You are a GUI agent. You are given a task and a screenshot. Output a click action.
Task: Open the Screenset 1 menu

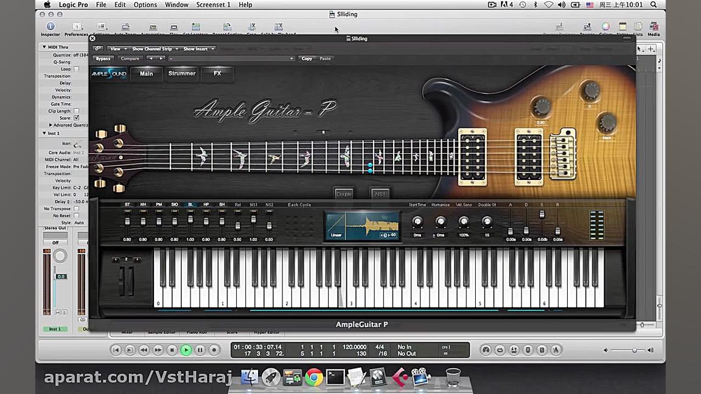(213, 4)
